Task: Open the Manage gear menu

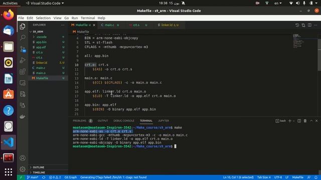Action: click(x=23, y=169)
